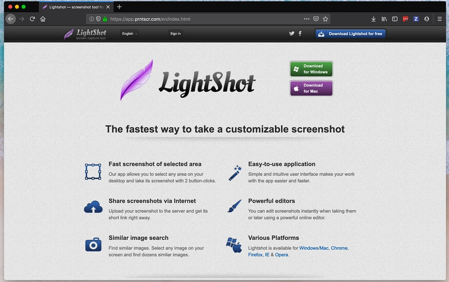Open the Library icon in toolbar
The image size is (449, 282).
384,19
